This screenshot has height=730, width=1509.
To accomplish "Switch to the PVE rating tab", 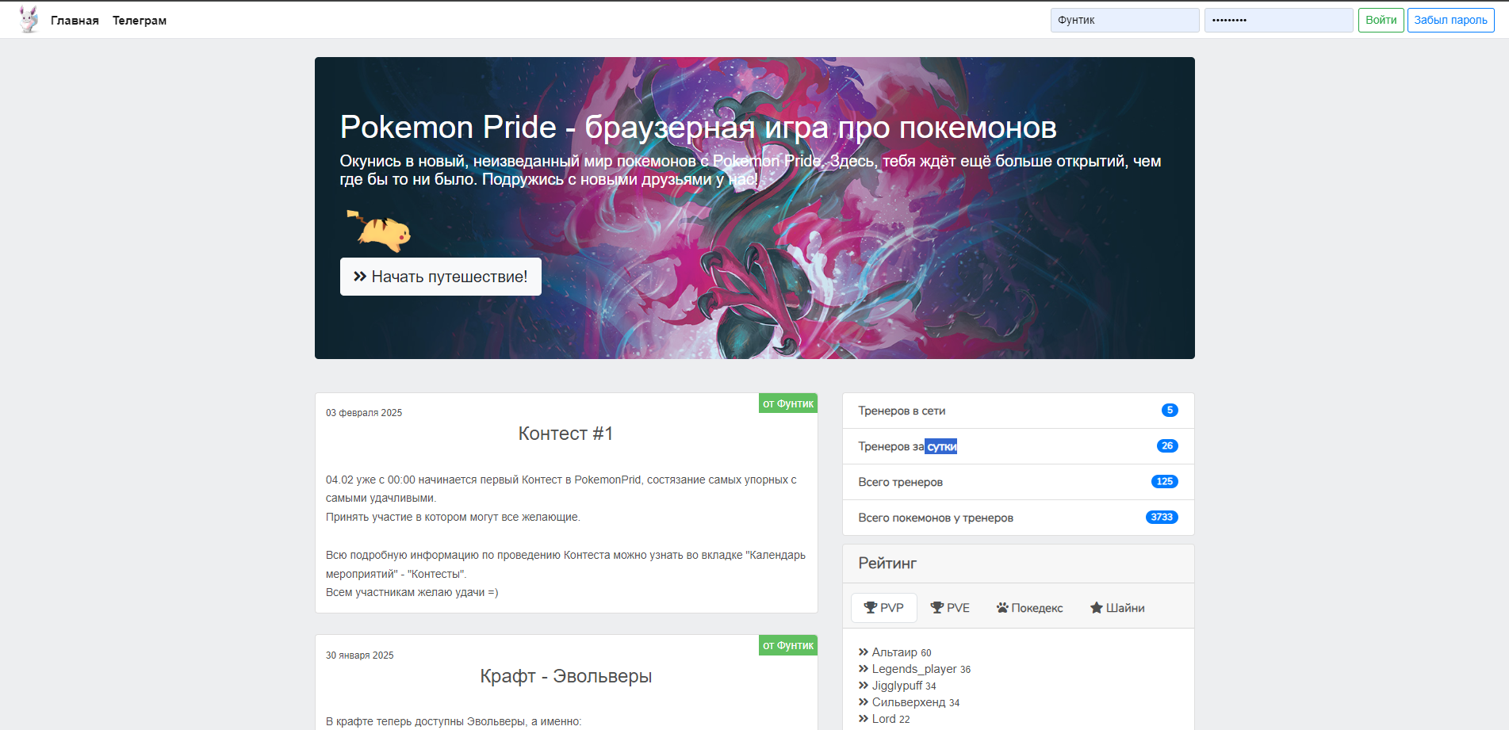I will click(x=950, y=608).
